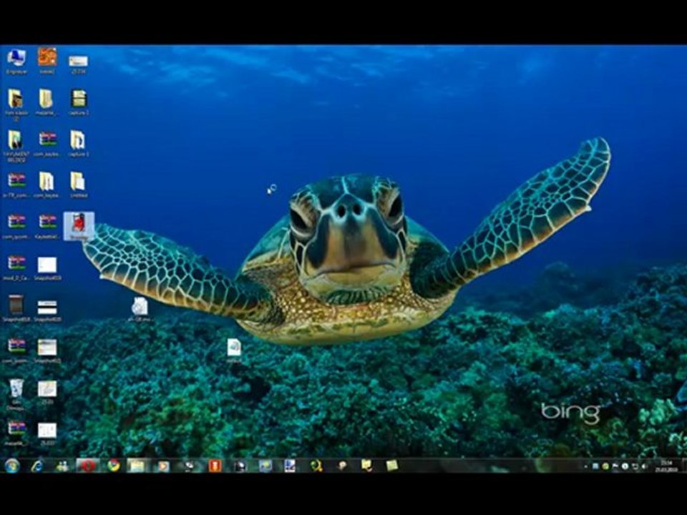This screenshot has width=687, height=515.
Task: Click the taskbar clock and date
Action: (666, 466)
